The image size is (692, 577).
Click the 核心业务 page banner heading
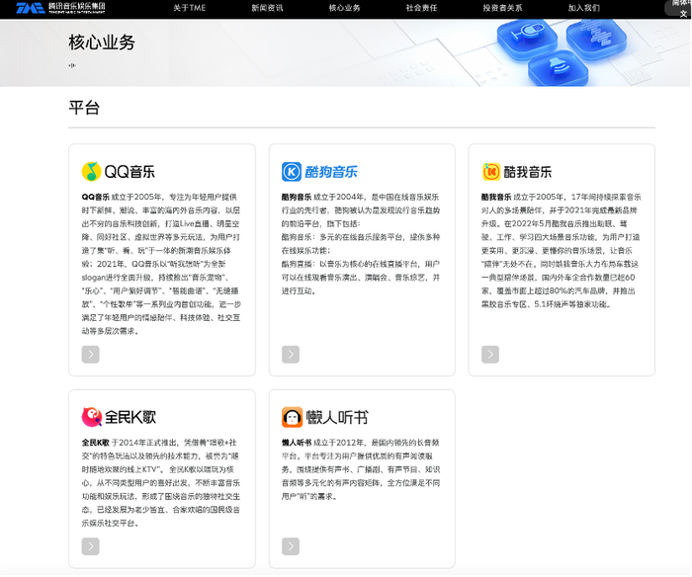[x=102, y=42]
